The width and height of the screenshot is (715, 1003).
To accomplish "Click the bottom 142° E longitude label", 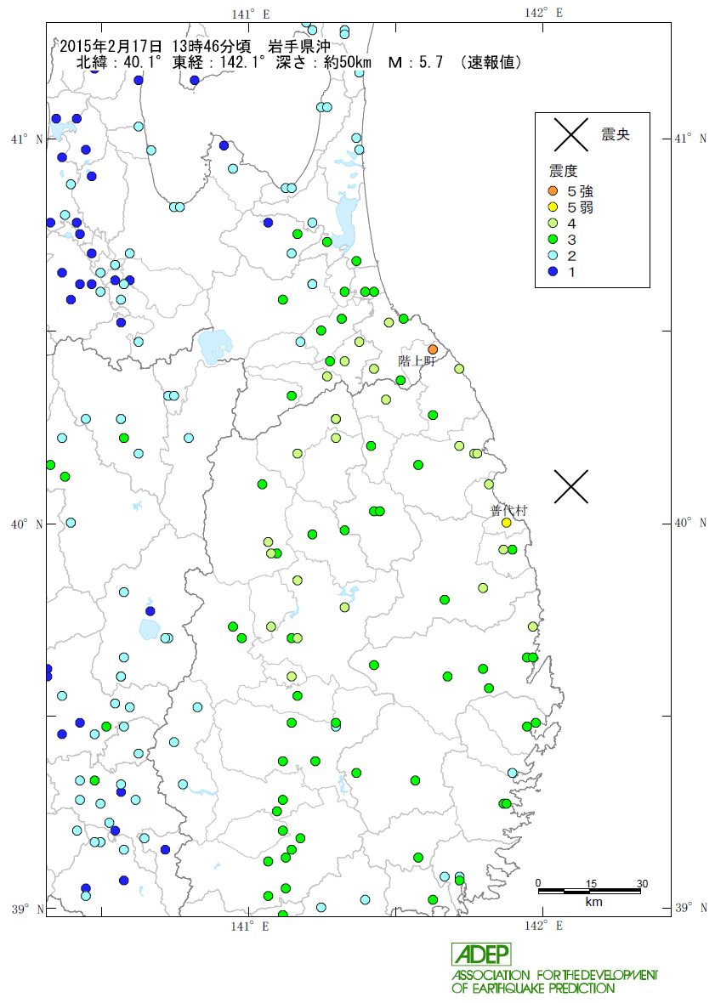I will click(543, 926).
